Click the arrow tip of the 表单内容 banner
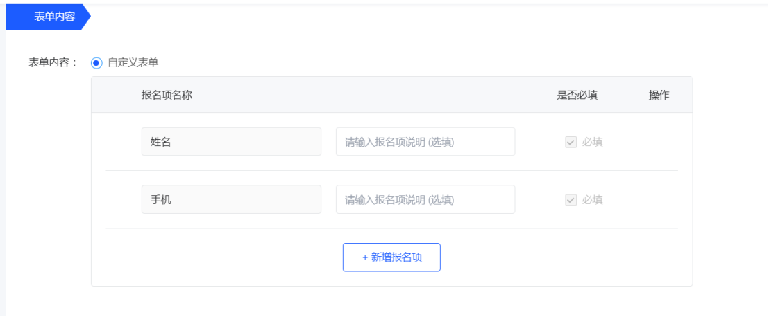The height and width of the screenshot is (317, 769). click(x=87, y=17)
